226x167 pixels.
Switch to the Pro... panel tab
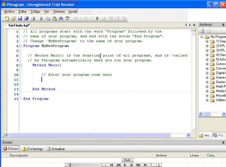coord(219,135)
